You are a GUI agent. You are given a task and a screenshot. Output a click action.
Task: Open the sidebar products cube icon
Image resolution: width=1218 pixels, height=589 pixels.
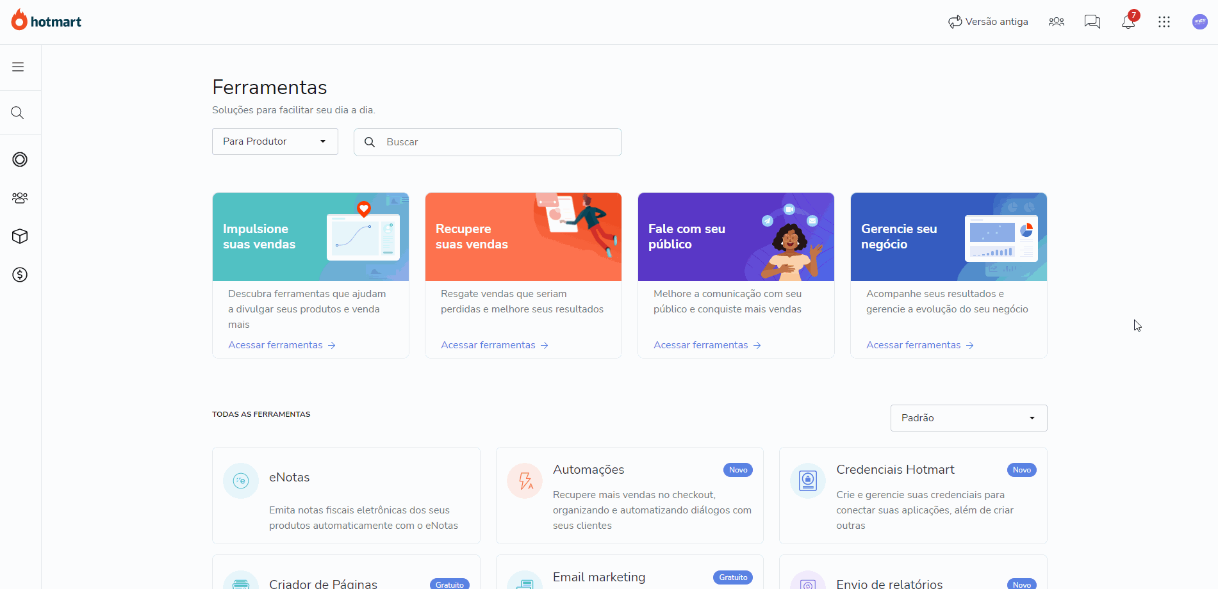point(20,236)
